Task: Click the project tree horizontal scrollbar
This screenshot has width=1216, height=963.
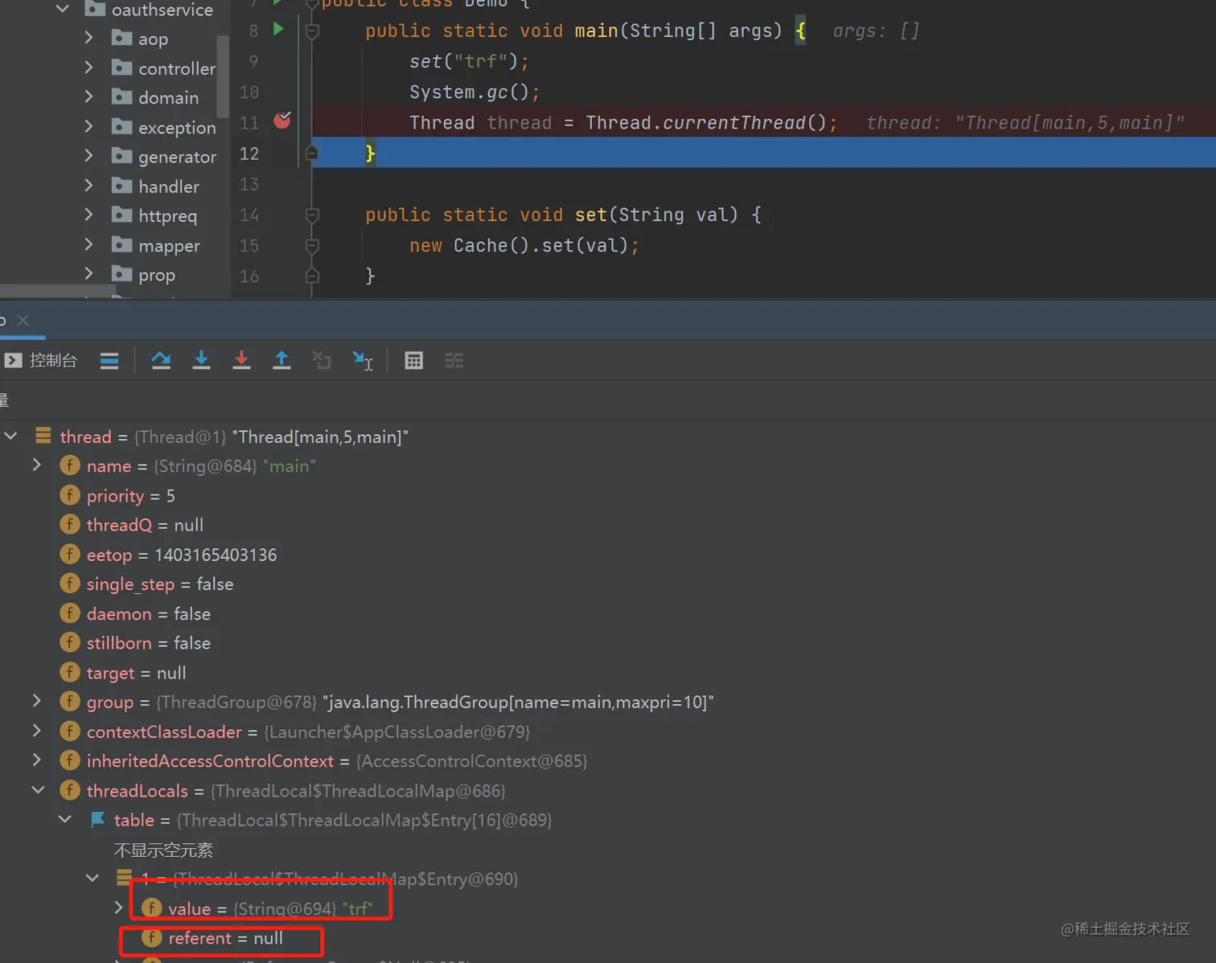Action: point(58,290)
